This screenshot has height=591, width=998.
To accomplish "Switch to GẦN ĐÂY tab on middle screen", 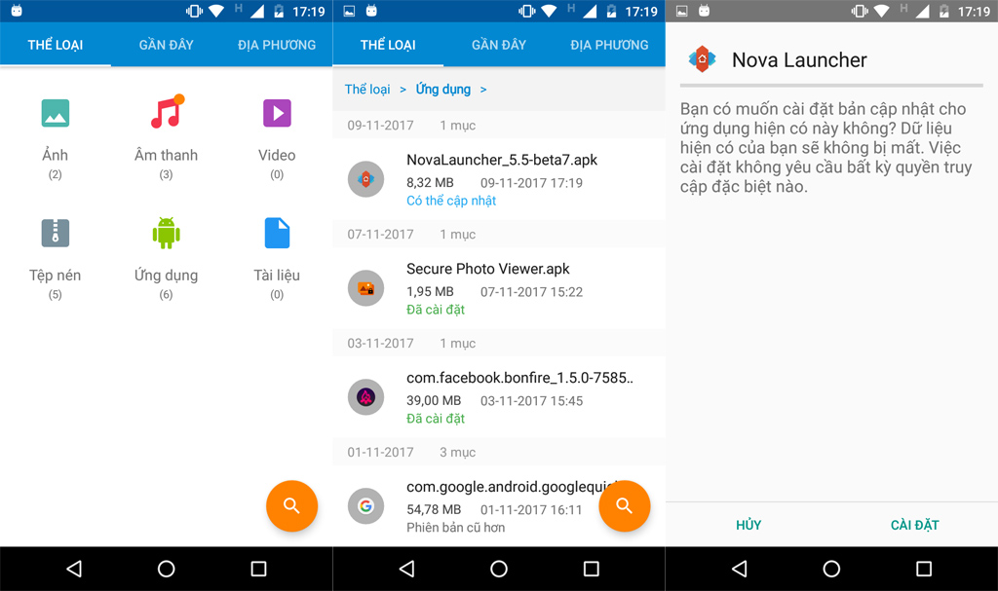I will pyautogui.click(x=499, y=45).
